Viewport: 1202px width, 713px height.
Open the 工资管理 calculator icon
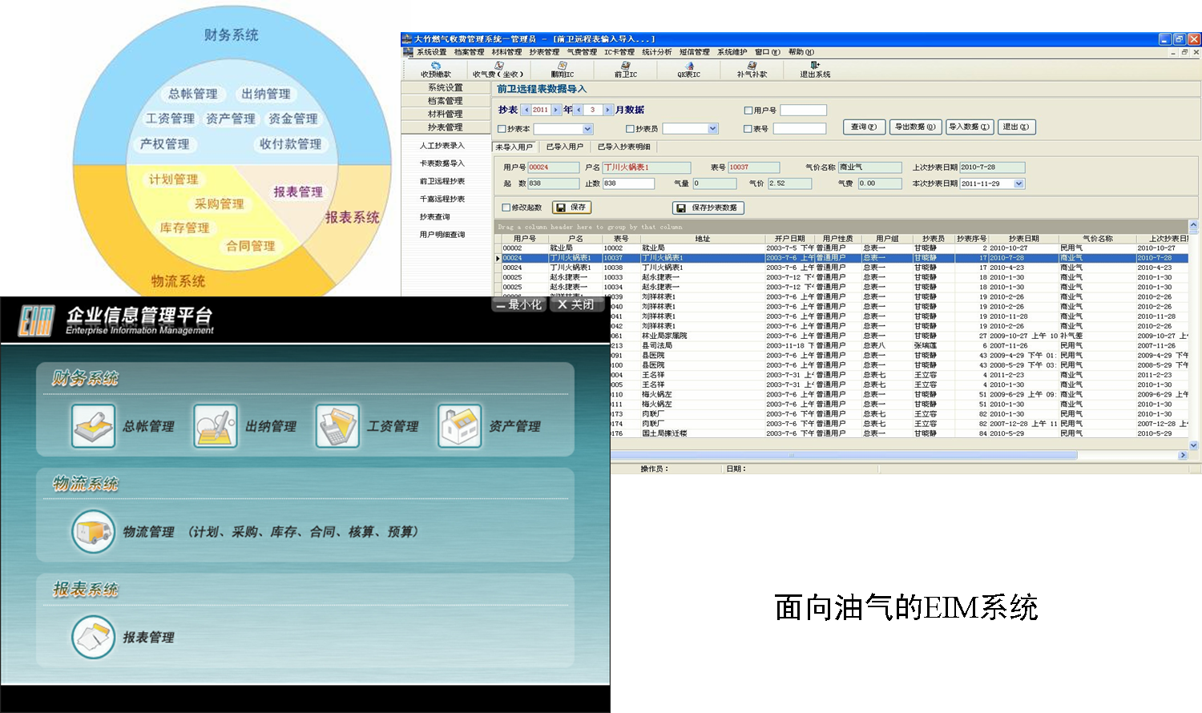pyautogui.click(x=337, y=425)
